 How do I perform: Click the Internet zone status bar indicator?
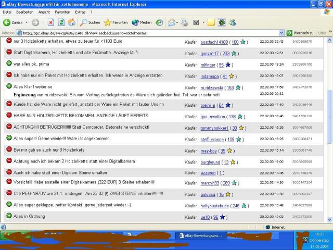click(x=275, y=227)
